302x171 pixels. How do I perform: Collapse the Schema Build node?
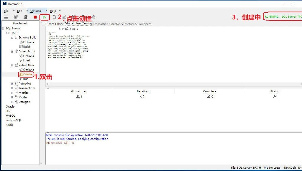[12, 38]
